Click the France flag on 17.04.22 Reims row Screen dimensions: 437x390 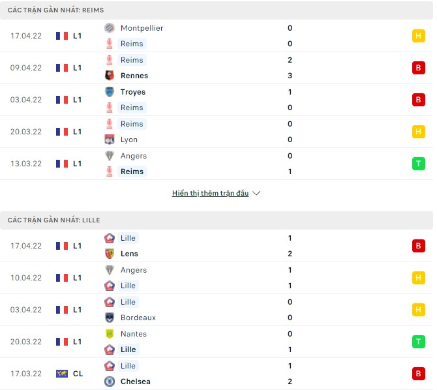62,36
